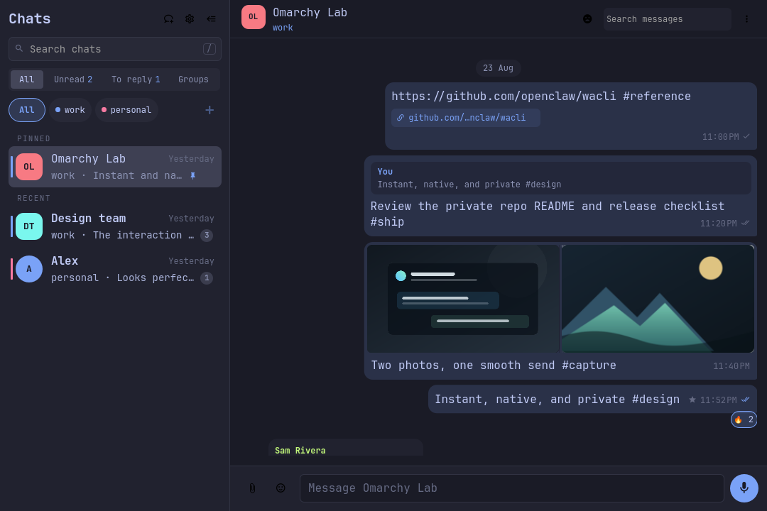Click DT avatar of Design team
The height and width of the screenshot is (511, 767).
point(29,226)
